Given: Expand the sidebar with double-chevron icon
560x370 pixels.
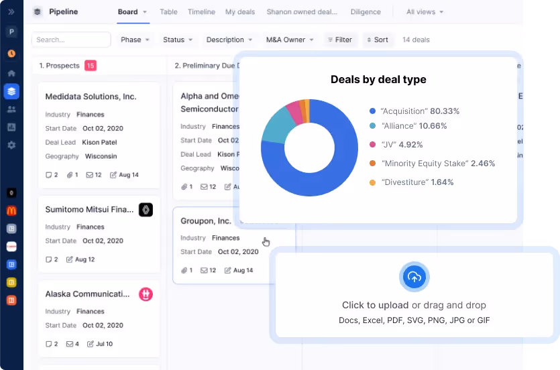Looking at the screenshot, I should click(11, 12).
